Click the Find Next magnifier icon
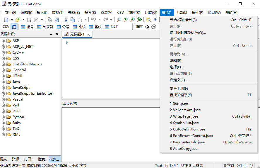260x168 pixels. tap(132, 20)
